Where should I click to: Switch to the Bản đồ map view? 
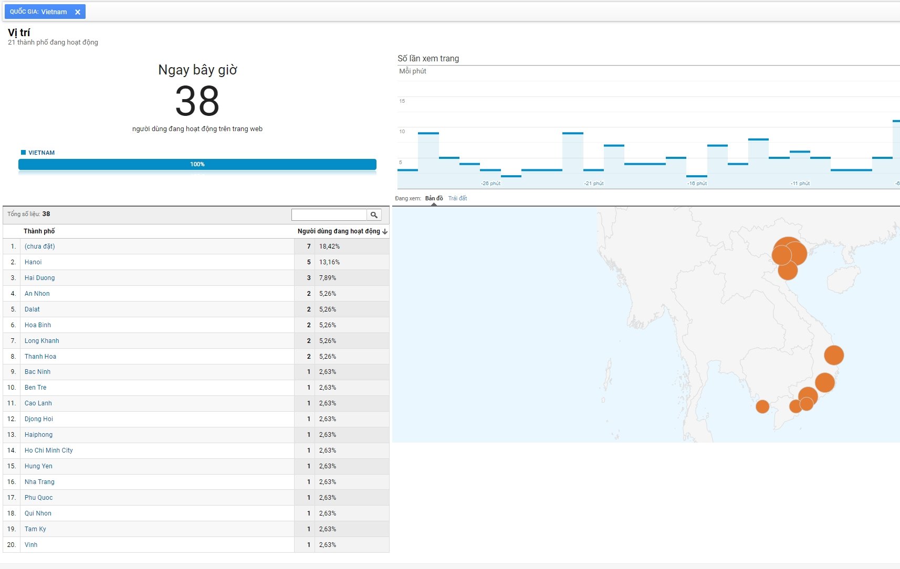(x=434, y=198)
